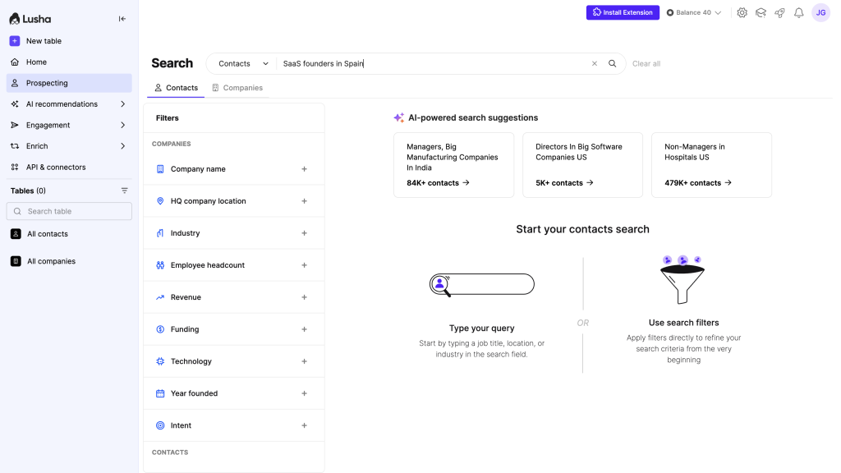Click the AI recommendations sparkle icon
Viewport: 841px width, 473px height.
click(15, 104)
